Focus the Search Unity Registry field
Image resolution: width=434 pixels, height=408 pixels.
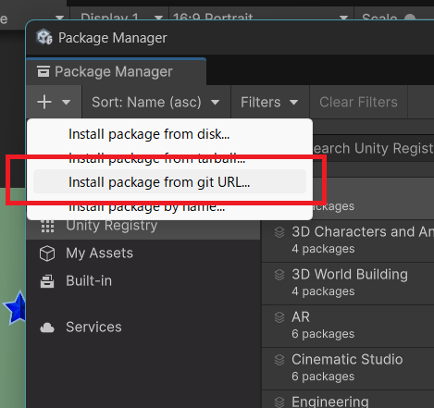[x=373, y=148]
